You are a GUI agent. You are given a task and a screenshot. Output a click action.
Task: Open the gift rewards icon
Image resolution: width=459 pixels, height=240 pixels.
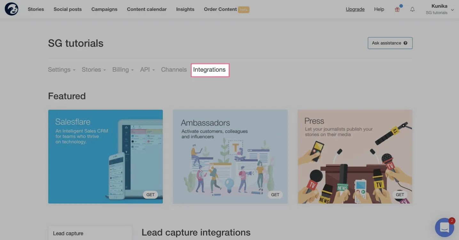pos(397,9)
